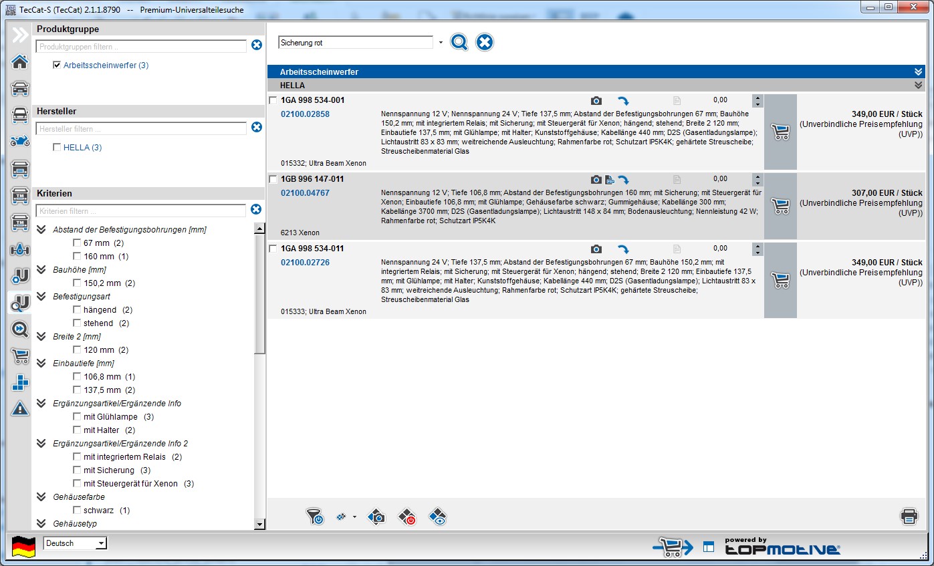934x566 pixels.
Task: Add 02100.02858 article to cart
Action: point(780,132)
